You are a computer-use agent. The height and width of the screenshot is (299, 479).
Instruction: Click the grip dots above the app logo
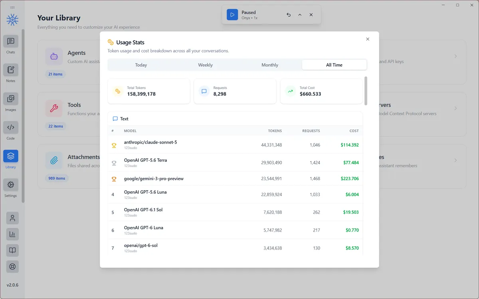tap(12, 8)
